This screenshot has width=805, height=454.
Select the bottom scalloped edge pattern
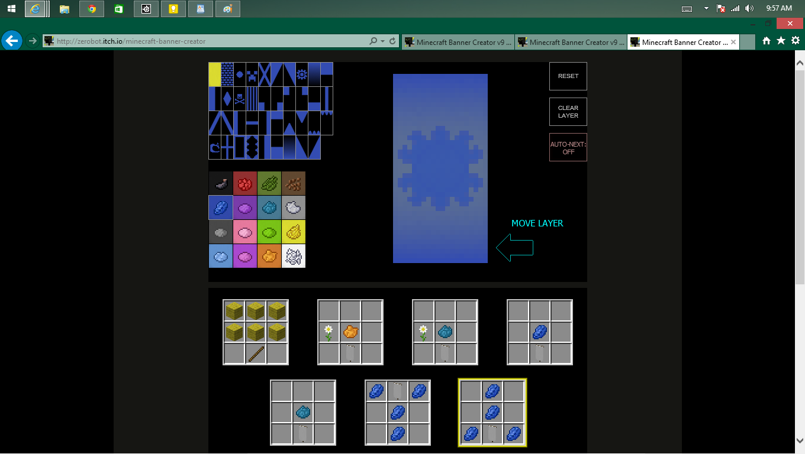(x=314, y=123)
